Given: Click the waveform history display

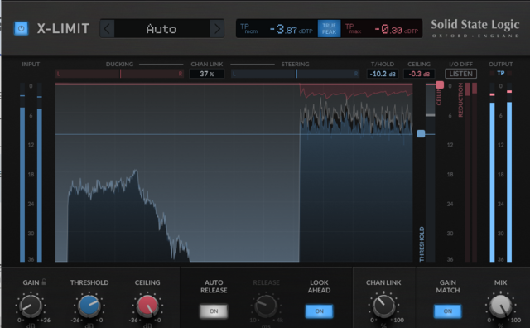Looking at the screenshot, I should click(x=234, y=172).
